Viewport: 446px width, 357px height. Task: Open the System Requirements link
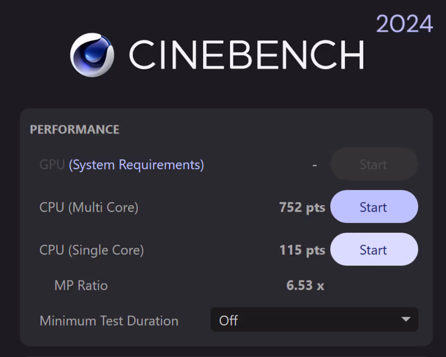click(136, 165)
